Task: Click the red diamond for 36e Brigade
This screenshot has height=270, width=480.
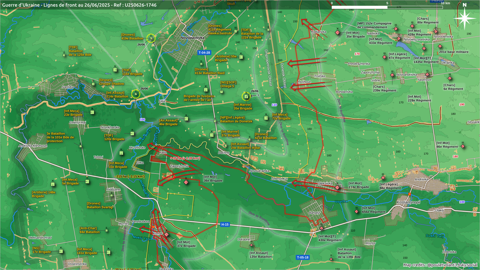Action: coord(186,182)
